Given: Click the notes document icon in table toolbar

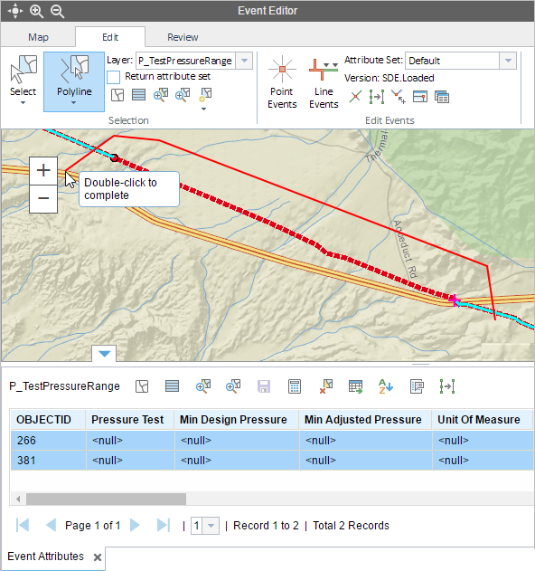Looking at the screenshot, I should 417,386.
